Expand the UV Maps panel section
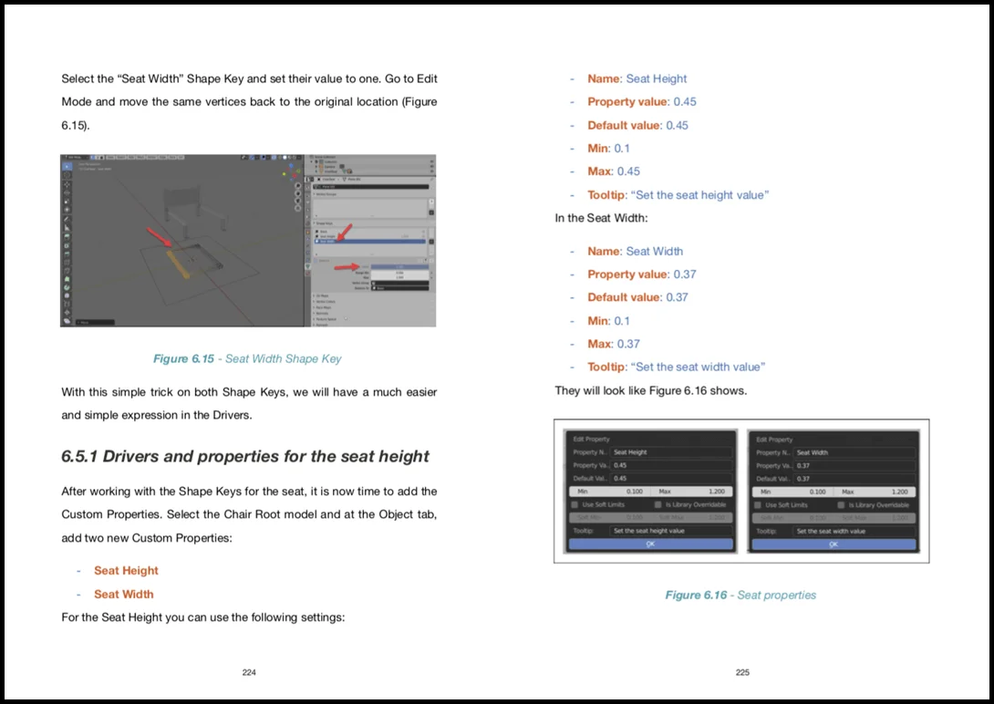Image resolution: width=994 pixels, height=704 pixels. click(x=322, y=295)
